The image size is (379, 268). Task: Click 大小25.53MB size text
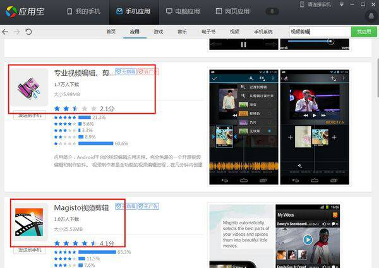pyautogui.click(x=68, y=229)
